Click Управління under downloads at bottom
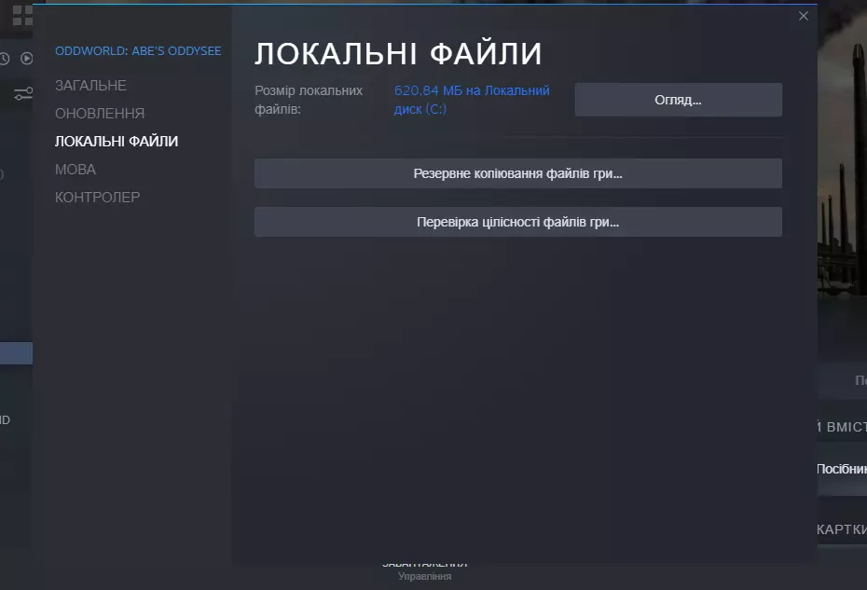This screenshot has width=867, height=590. (x=425, y=576)
